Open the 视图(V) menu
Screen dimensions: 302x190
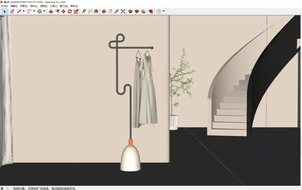[24, 6]
